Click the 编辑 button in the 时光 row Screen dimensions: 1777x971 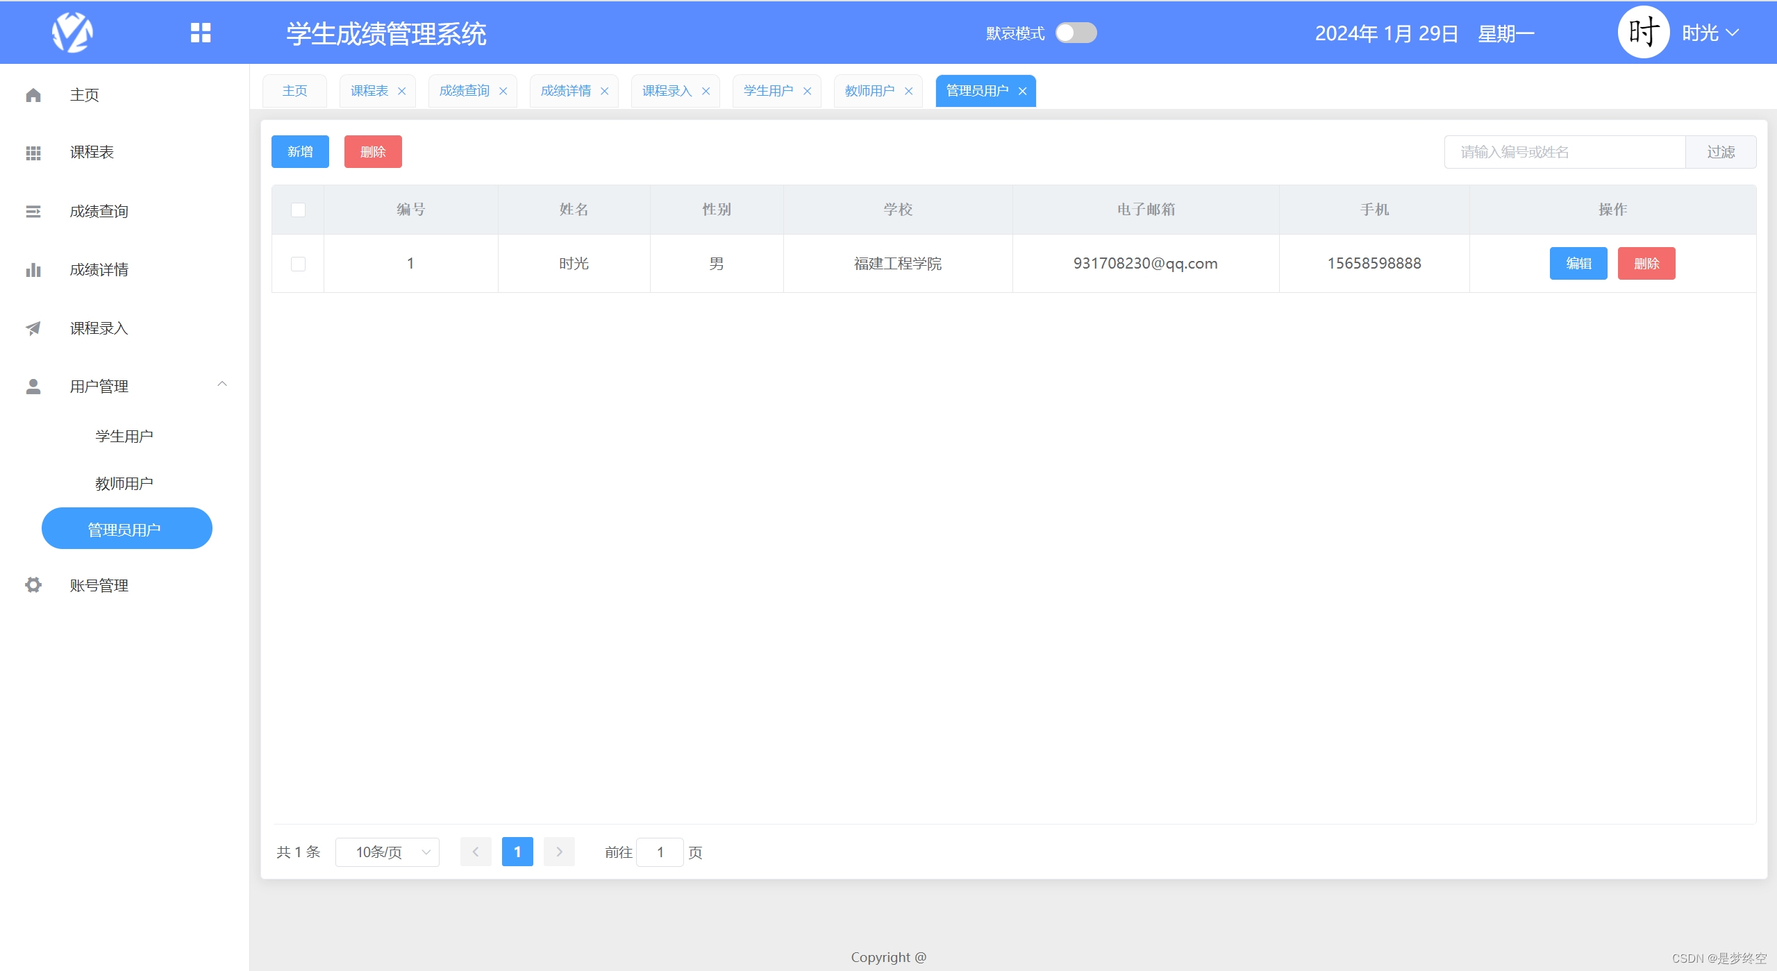1578,264
